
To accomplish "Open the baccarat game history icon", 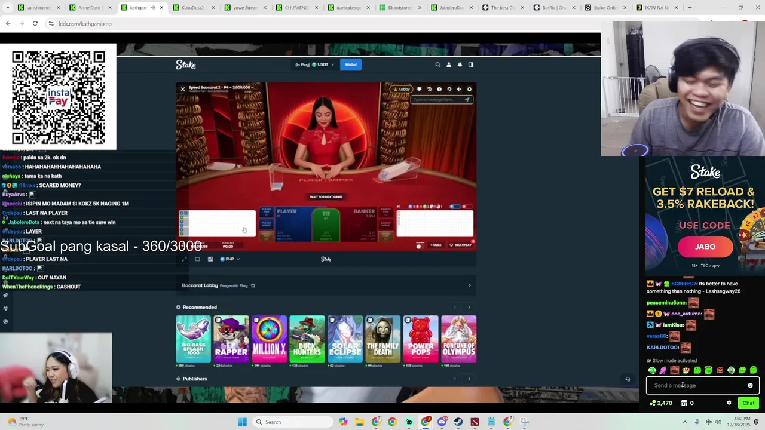I will pos(429,89).
